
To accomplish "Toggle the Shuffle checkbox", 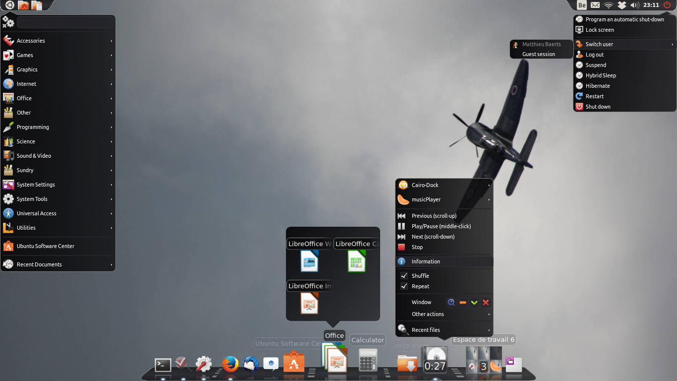I will [404, 276].
